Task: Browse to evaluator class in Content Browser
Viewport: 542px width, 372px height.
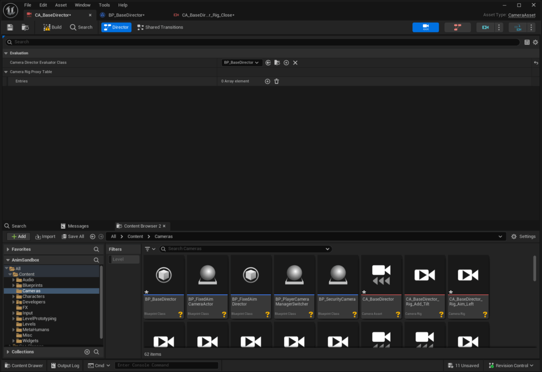Action: (x=277, y=63)
